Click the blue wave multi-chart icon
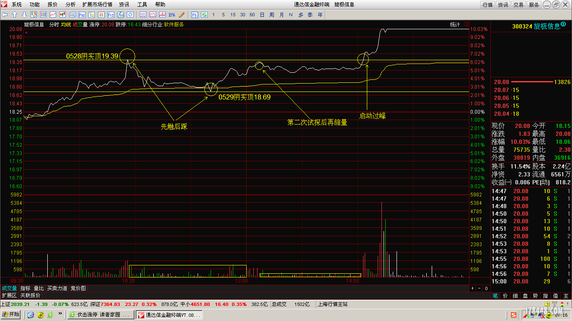Screen dimensions: 572x321 pos(143,15)
